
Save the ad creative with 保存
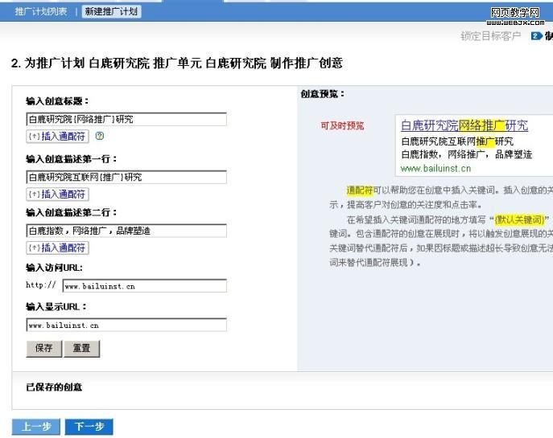43,348
